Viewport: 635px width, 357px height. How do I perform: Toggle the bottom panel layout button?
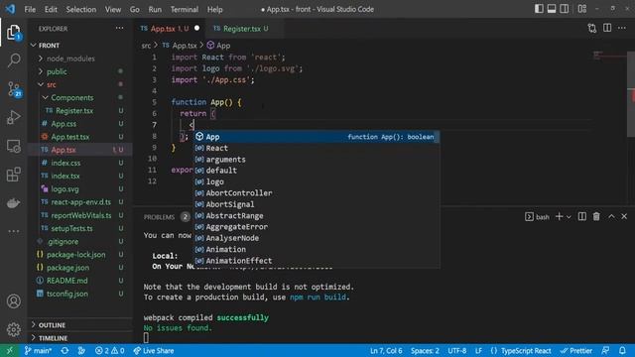coord(552,9)
